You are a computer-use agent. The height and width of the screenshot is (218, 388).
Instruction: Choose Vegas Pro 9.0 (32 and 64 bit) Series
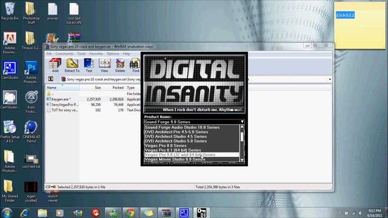tap(192, 155)
